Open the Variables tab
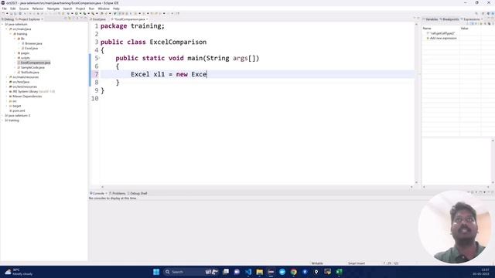 (431, 19)
